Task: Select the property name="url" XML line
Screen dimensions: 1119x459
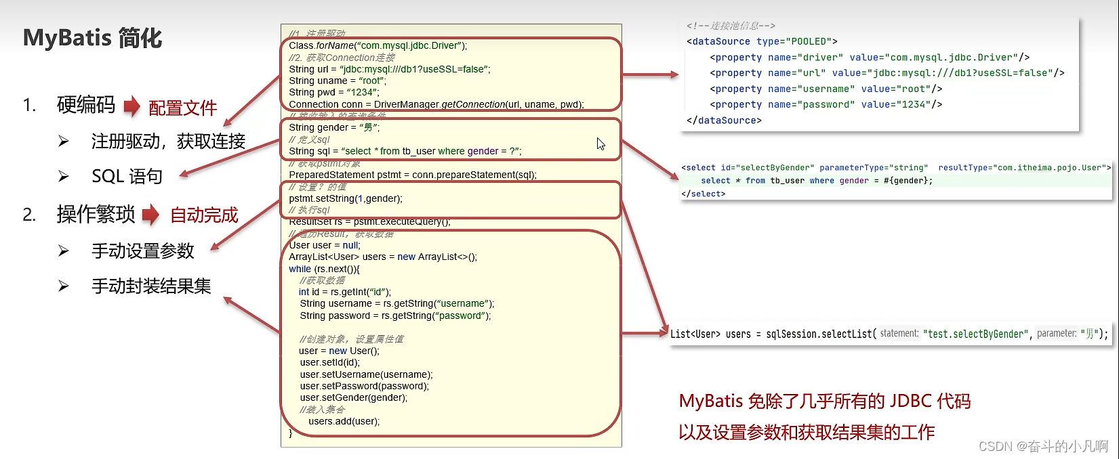Action: coord(887,73)
